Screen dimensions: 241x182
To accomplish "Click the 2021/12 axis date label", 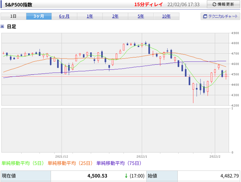I will pyautogui.click(x=62, y=157).
